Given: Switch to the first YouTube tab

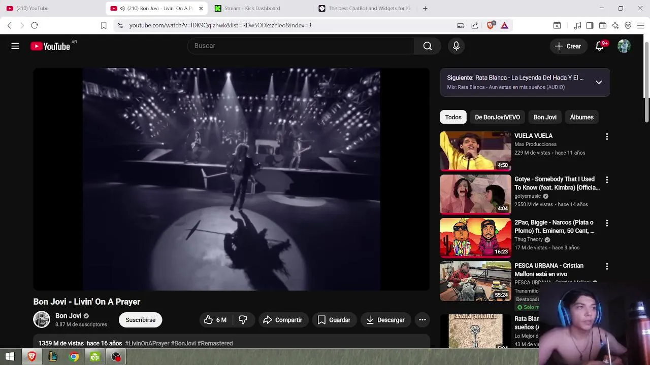Looking at the screenshot, I should (53, 8).
